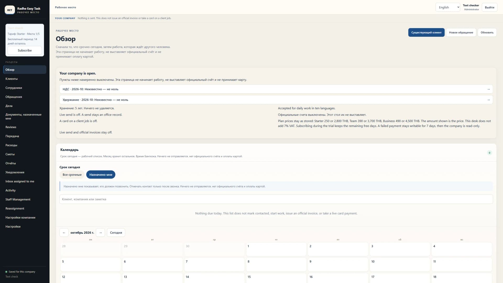The height and width of the screenshot is (283, 503).
Task: Click the Обновить button
Action: [487, 32]
